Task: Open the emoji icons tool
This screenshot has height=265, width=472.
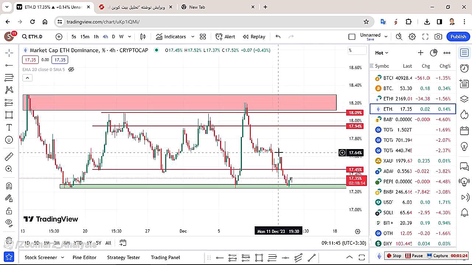Action: (x=9, y=140)
